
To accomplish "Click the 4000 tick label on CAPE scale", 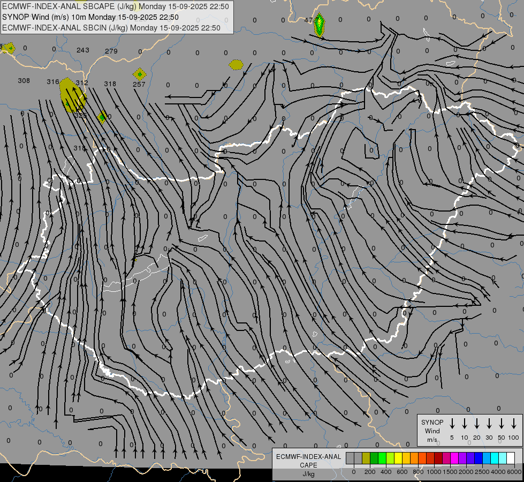I will coord(498,472).
